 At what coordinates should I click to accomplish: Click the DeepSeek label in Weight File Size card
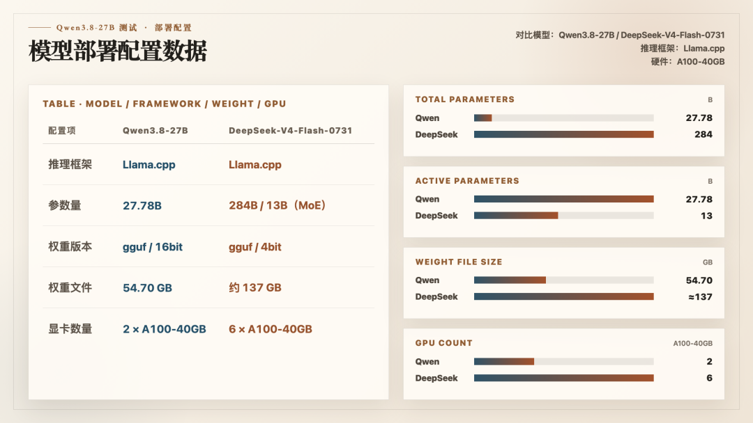(436, 297)
